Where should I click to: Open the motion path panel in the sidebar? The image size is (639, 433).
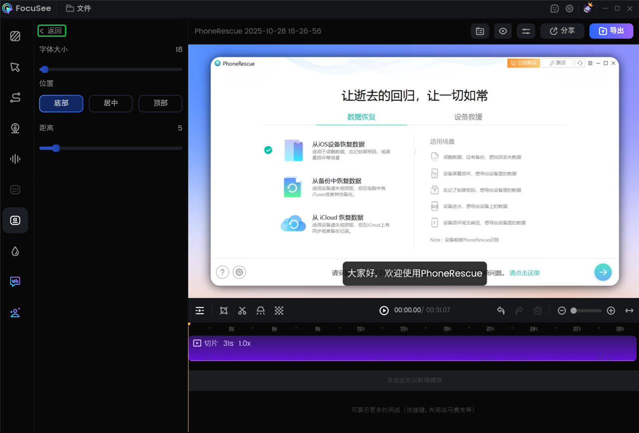15,98
